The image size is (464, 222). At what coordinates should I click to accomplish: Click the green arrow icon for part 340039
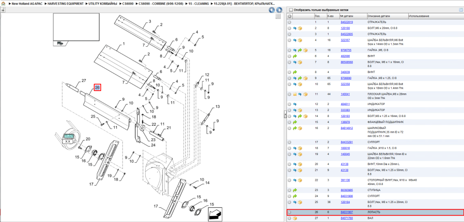[295, 72]
